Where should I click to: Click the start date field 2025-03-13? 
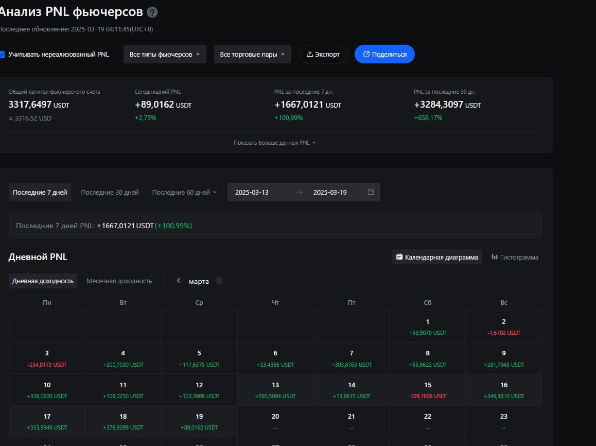pos(252,193)
